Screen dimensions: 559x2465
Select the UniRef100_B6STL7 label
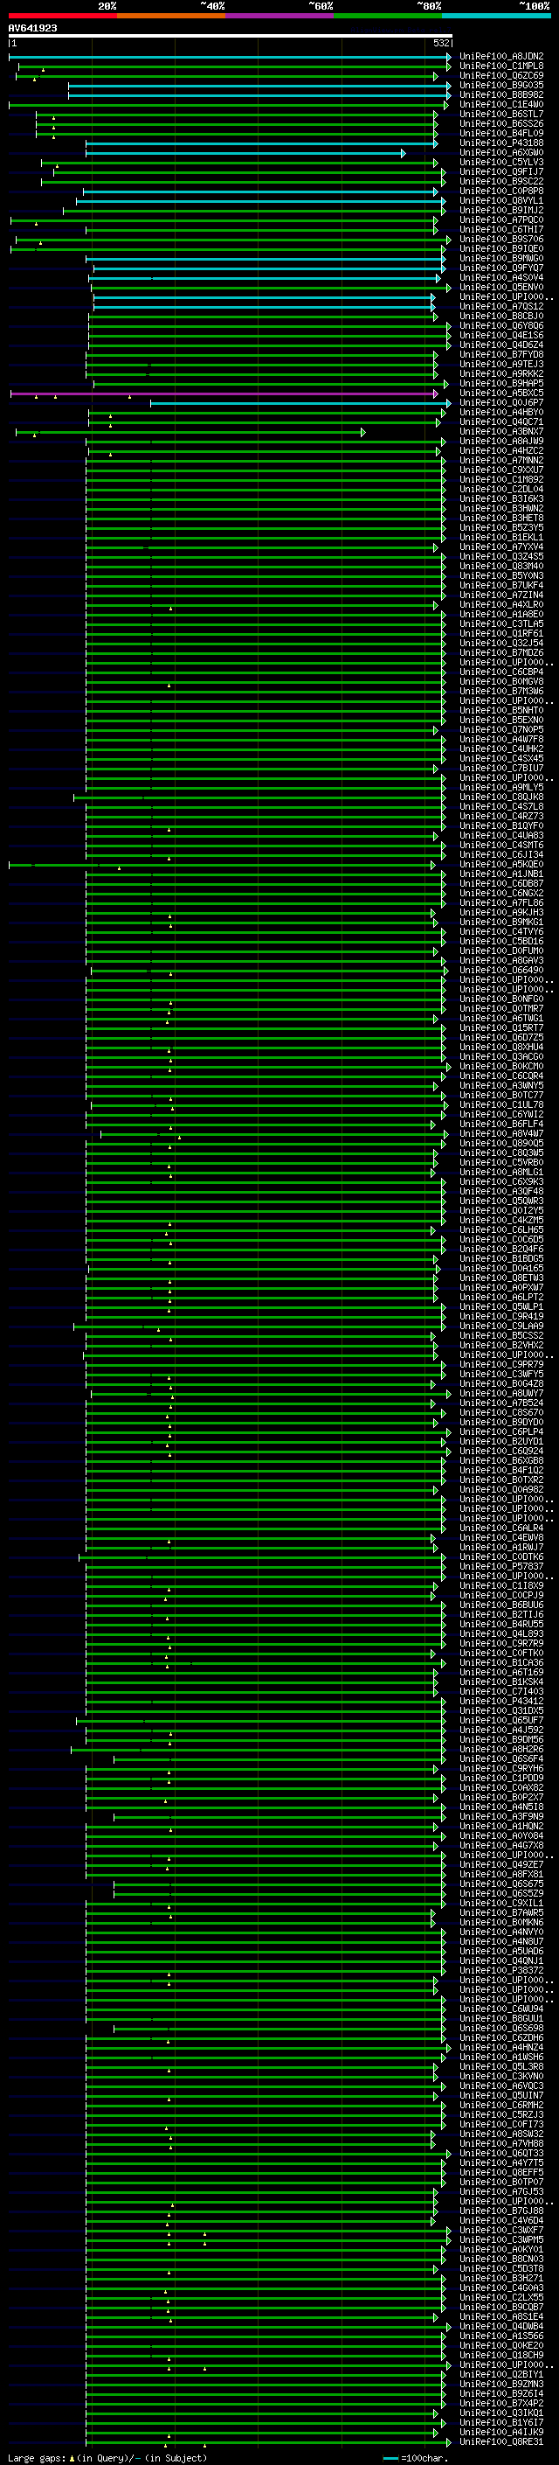pyautogui.click(x=501, y=114)
